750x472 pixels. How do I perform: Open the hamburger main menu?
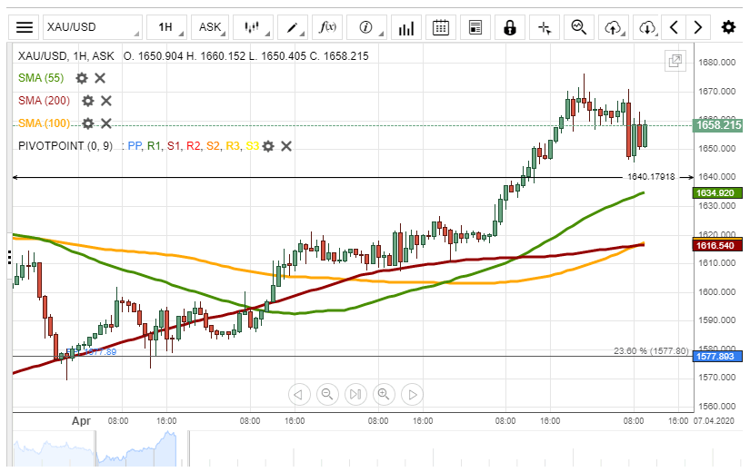(x=25, y=27)
